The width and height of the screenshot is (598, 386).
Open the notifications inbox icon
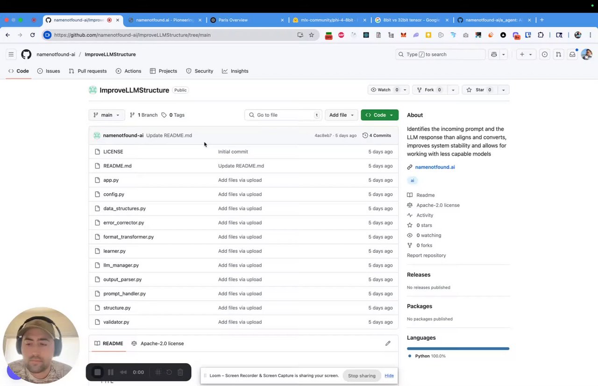pos(572,54)
